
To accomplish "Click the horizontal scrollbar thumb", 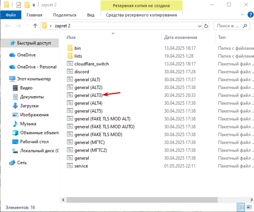I will point(142,200).
